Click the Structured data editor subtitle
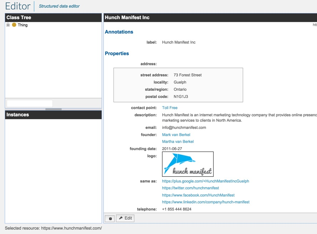 tap(59, 6)
